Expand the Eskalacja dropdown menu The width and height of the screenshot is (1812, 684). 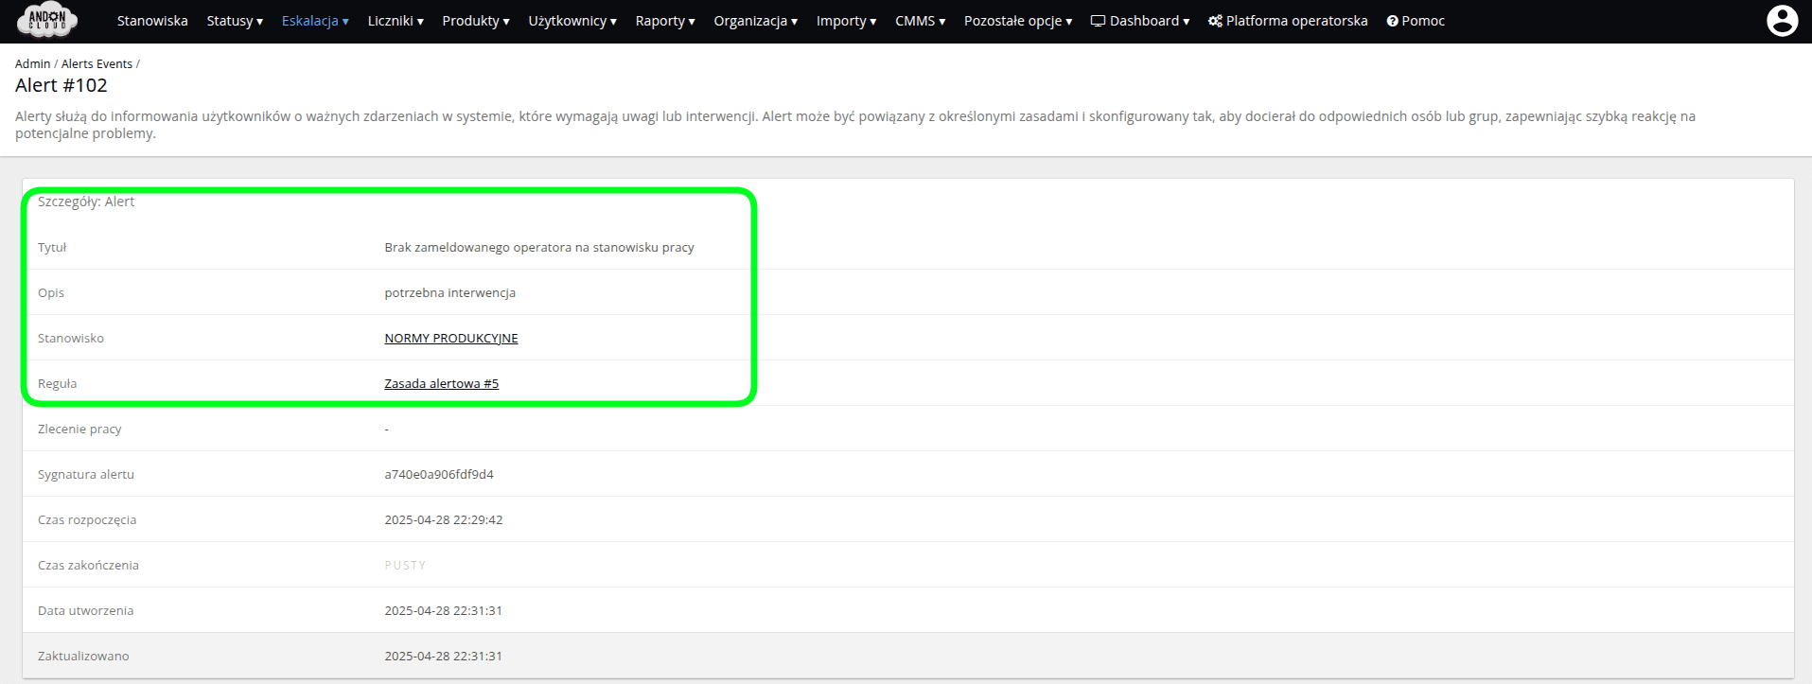coord(315,21)
